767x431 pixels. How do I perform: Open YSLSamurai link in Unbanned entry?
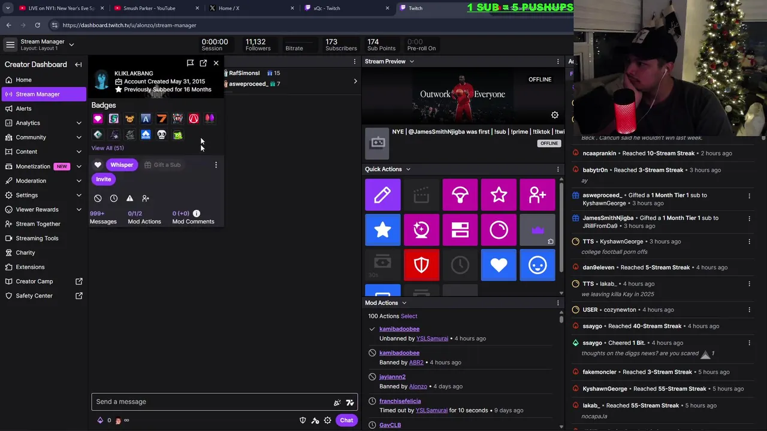click(x=432, y=339)
